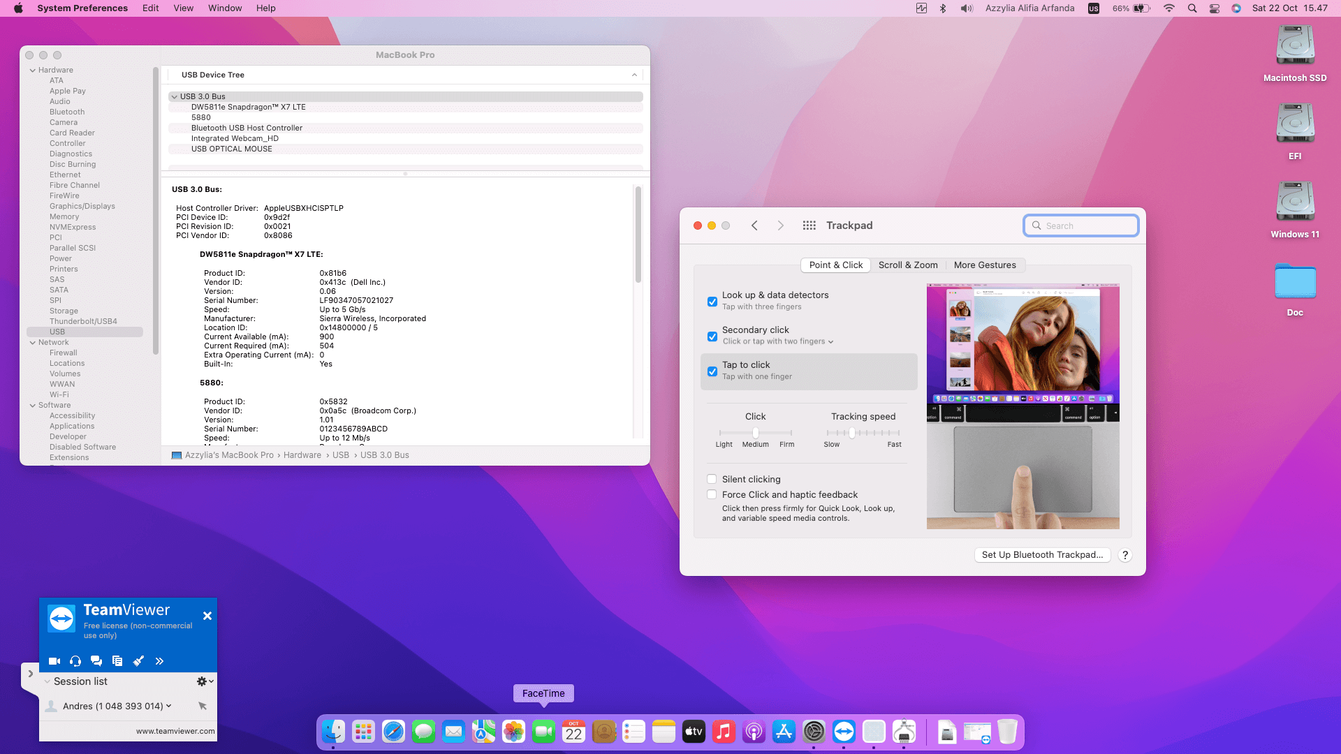Screen dimensions: 1341x754
Task: Open the Trash in the Dock
Action: point(1007,732)
